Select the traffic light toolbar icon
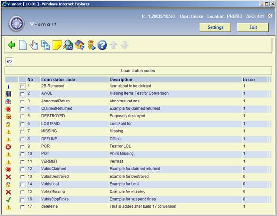 point(92,45)
